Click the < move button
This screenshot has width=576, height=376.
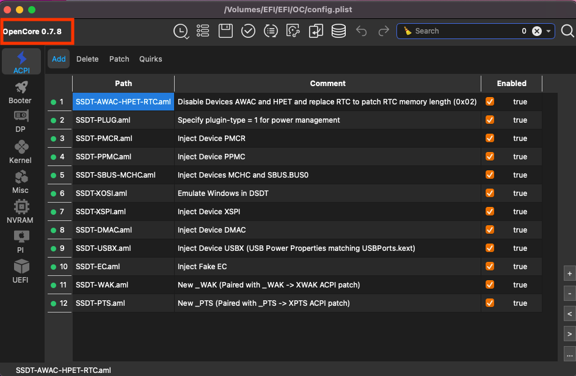(569, 314)
